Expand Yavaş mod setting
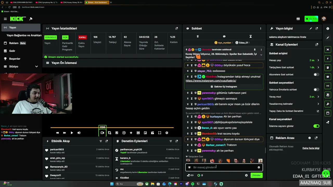This screenshot has width=333, height=187. pyautogui.click(x=318, y=97)
